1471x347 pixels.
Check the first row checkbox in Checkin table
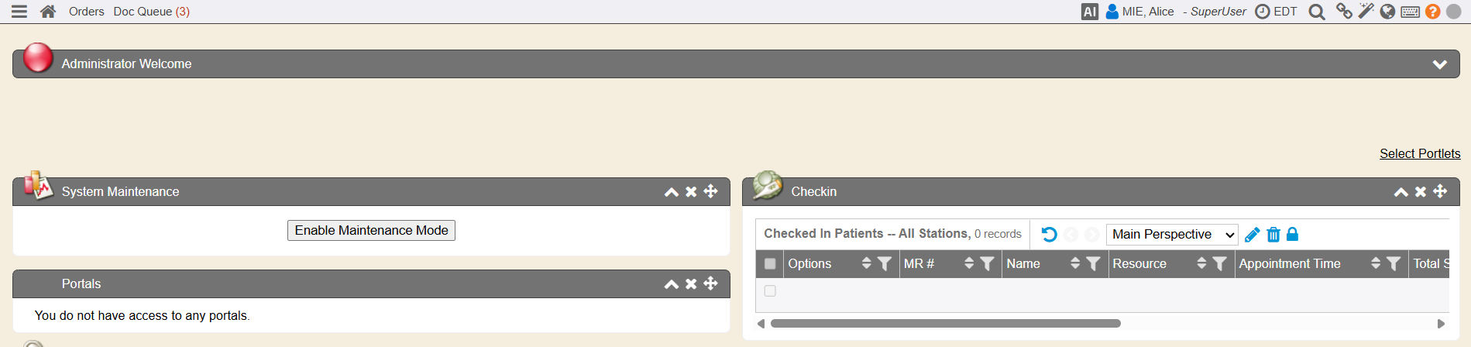tap(770, 290)
